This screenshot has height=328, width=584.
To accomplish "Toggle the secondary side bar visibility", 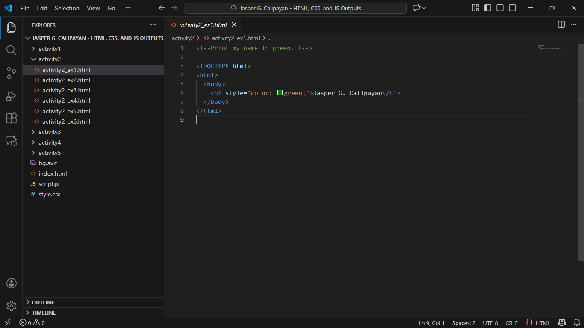I will point(512,8).
